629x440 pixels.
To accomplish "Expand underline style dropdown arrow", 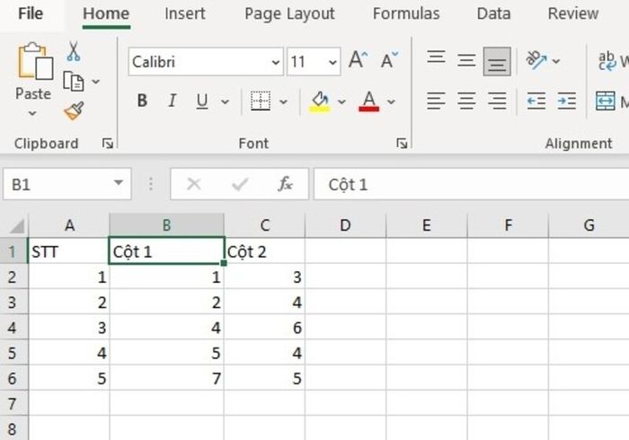I will (x=225, y=101).
